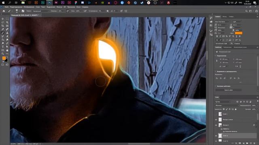Screen dimensions: 259x145
Task: Toggle brush settings panel in options bar
Action: click(x=23, y=11)
